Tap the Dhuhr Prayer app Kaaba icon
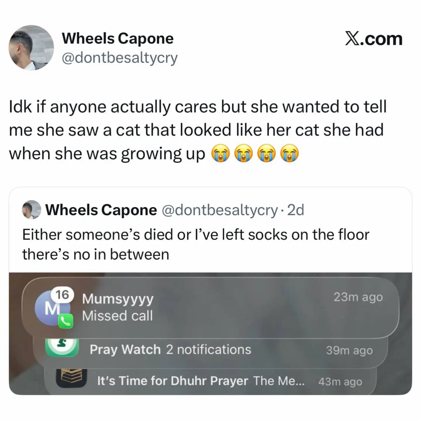This screenshot has height=421, width=421. (x=72, y=378)
